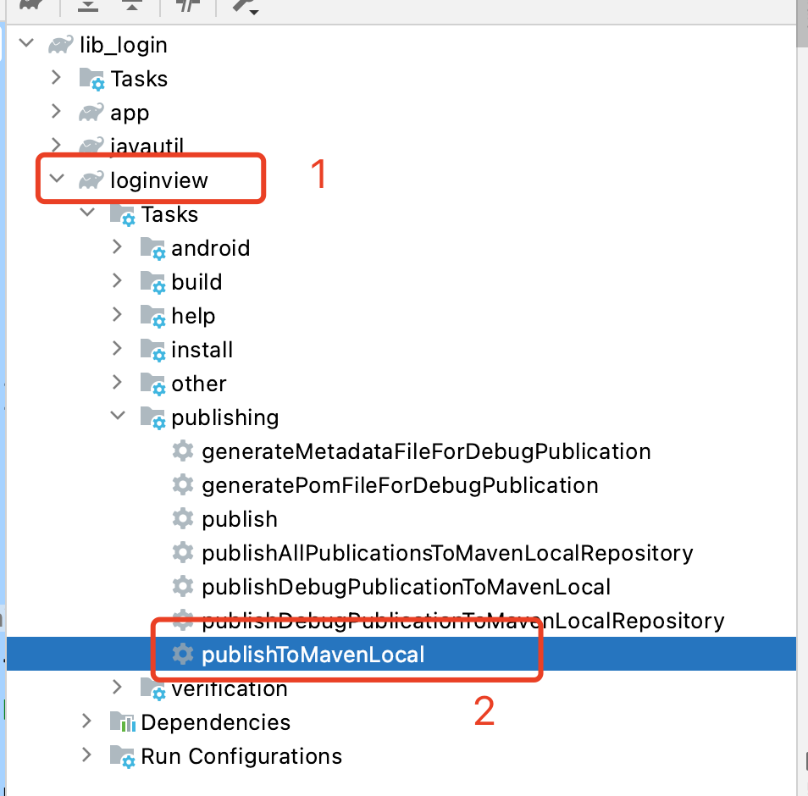Select the verification group label
Viewport: 808px width, 796px height.
tap(230, 688)
